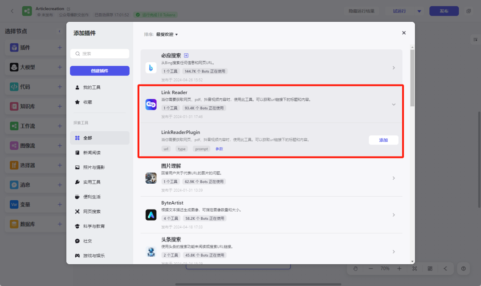Select the 便利生活 category
Screen dimensions: 481x286
coord(99,197)
